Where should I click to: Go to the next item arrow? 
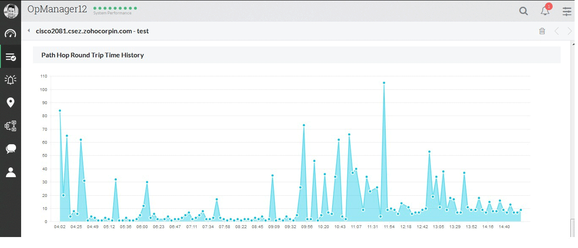tap(570, 31)
